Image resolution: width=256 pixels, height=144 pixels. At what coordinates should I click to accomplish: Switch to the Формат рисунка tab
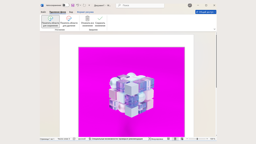pyautogui.click(x=85, y=12)
